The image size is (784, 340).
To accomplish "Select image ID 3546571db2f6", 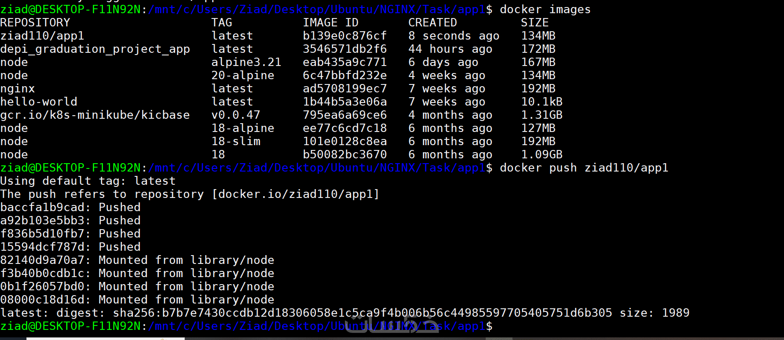I will tap(345, 49).
